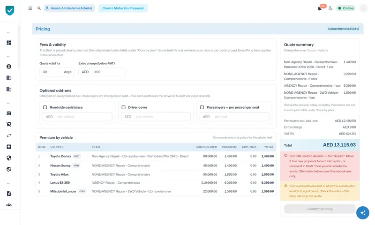
Task: Click the Total AED 13,115.03 amount
Action: pos(339,145)
